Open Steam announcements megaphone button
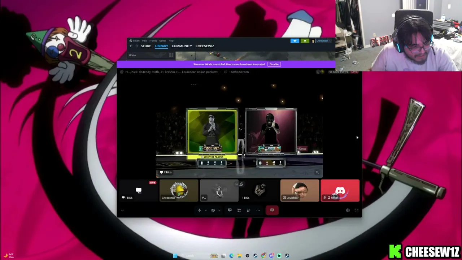462x260 pixels. 295,41
